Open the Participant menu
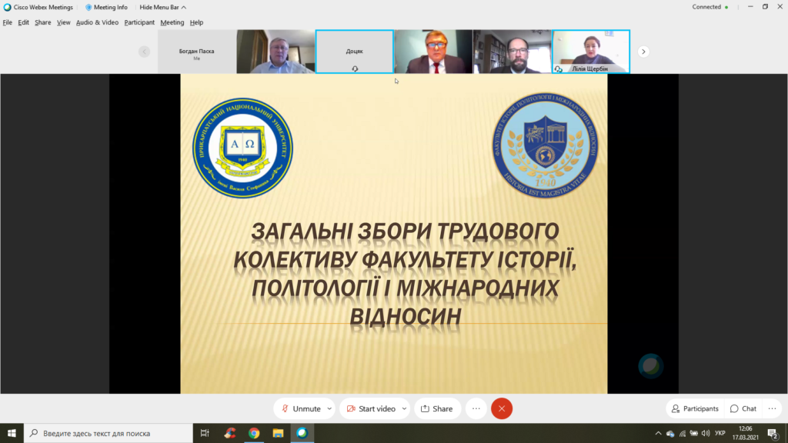 [139, 22]
